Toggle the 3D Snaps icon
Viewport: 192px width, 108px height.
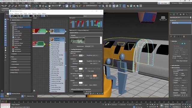coord(70,6)
